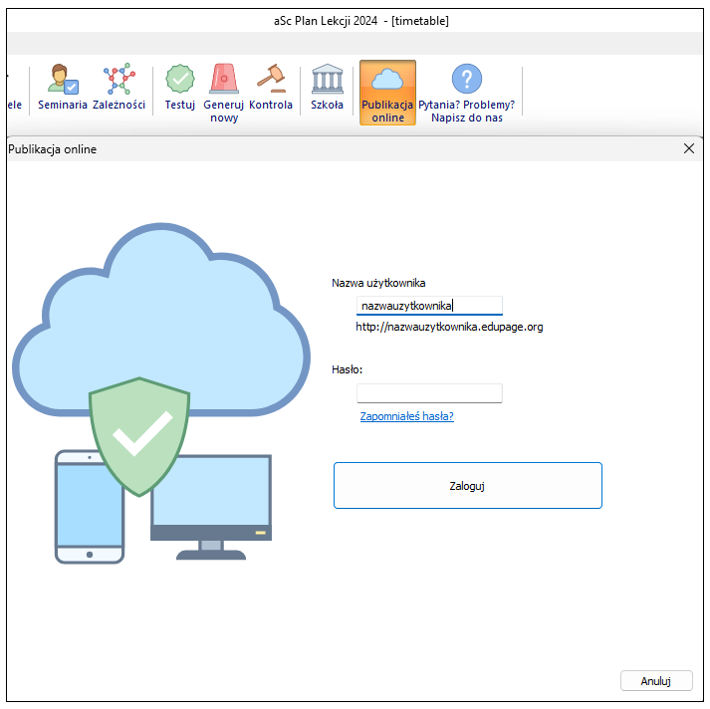Image resolution: width=710 pixels, height=709 pixels.
Task: Click the Publikacja online dialog title
Action: (x=53, y=149)
